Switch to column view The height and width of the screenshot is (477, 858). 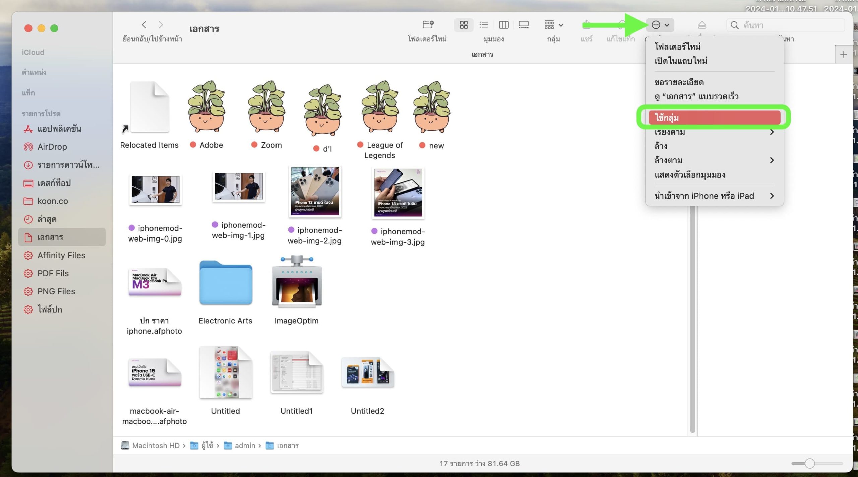click(x=503, y=25)
